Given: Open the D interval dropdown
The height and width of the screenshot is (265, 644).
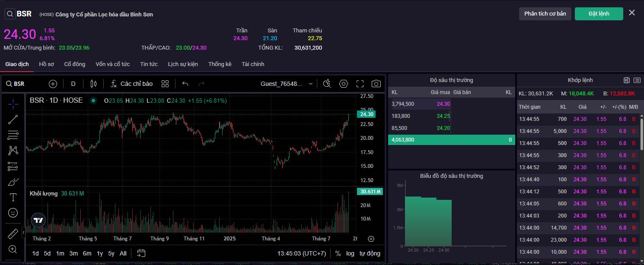Looking at the screenshot, I should pos(73,84).
